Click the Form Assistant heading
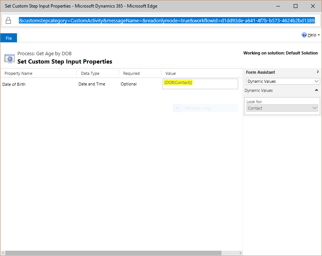322x256 pixels. click(260, 72)
